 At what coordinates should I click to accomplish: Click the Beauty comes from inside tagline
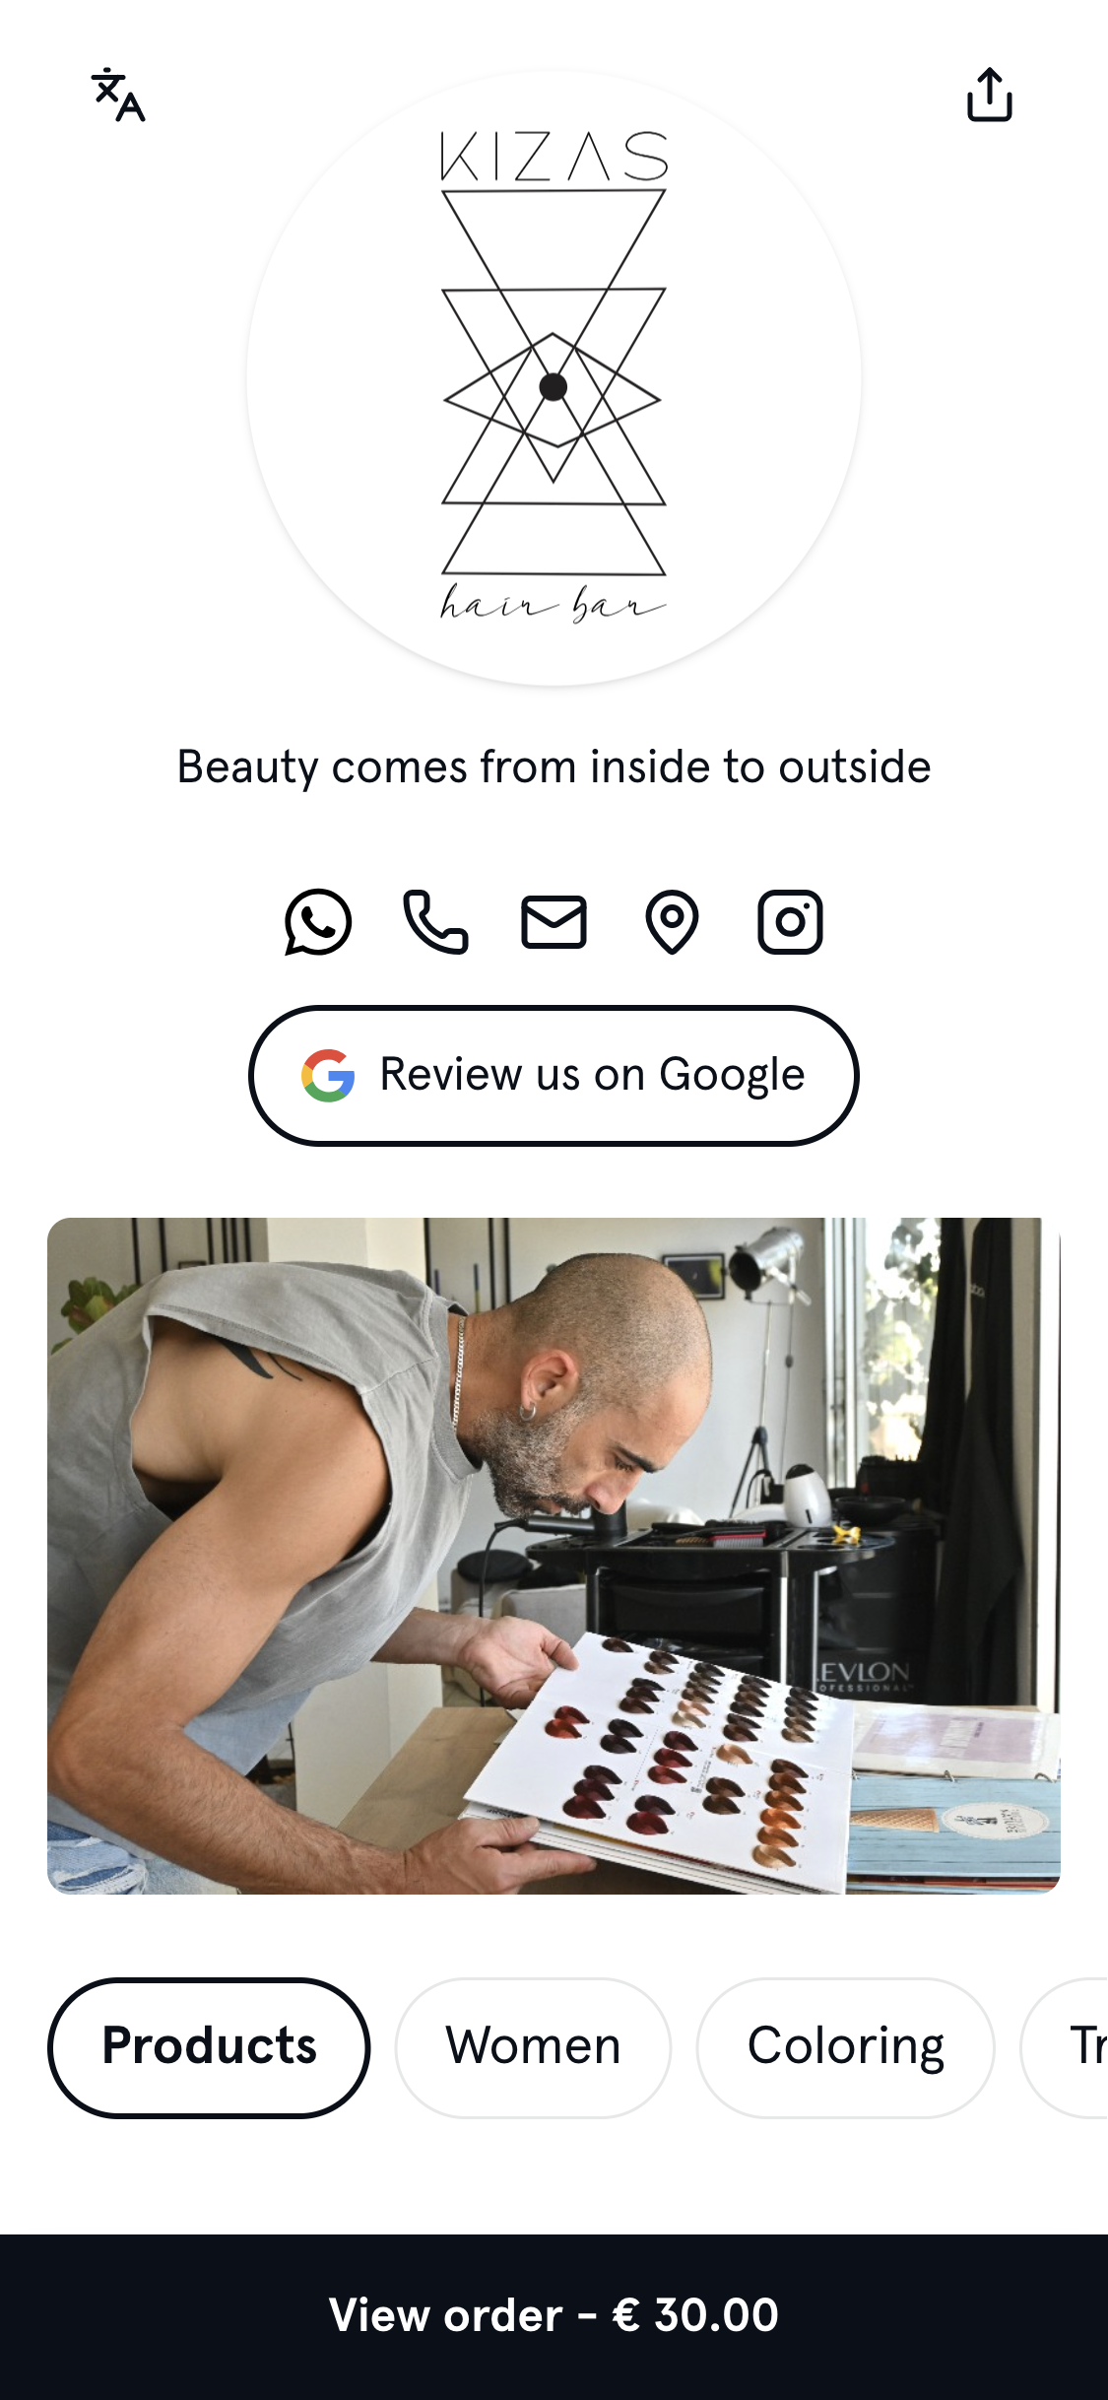554,767
